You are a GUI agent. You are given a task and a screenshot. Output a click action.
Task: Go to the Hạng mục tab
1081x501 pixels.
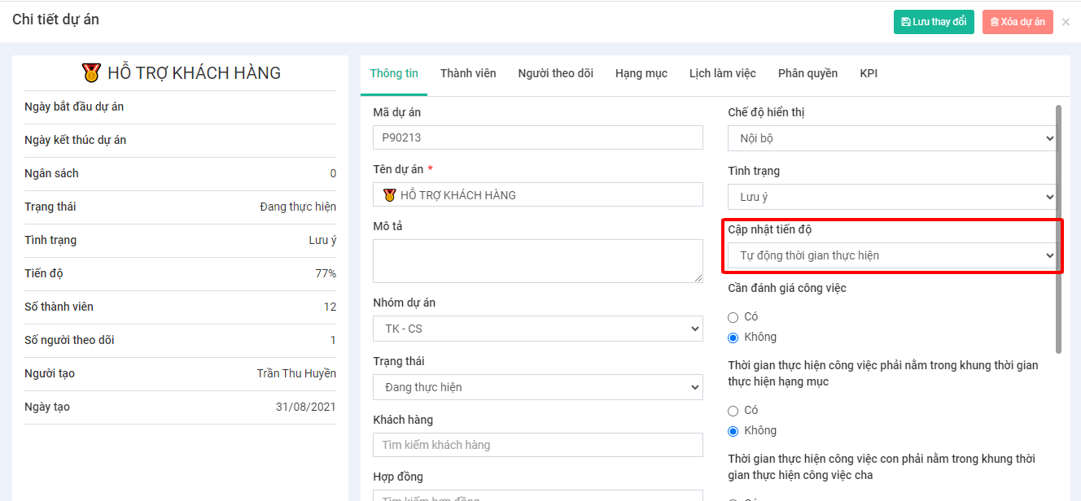tap(641, 73)
